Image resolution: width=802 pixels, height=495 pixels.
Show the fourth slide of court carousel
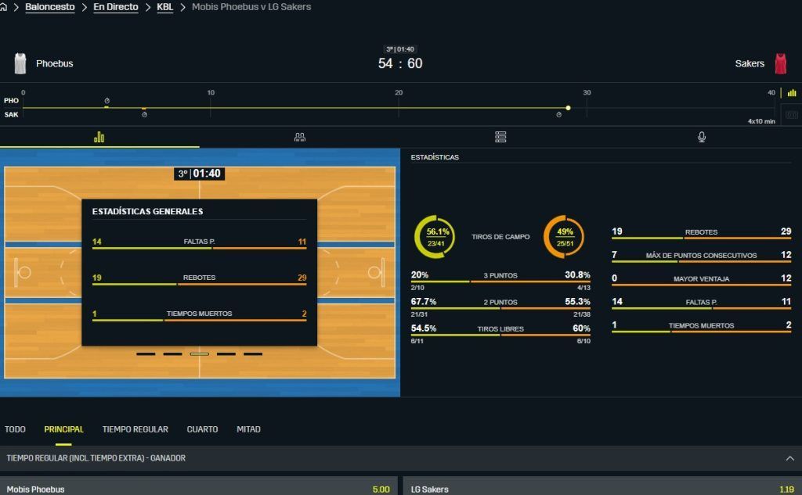coord(226,353)
